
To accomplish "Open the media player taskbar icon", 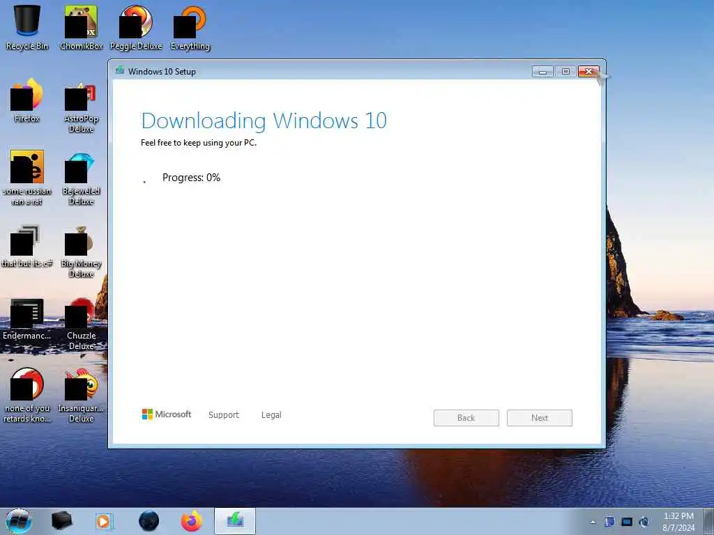I will click(104, 521).
